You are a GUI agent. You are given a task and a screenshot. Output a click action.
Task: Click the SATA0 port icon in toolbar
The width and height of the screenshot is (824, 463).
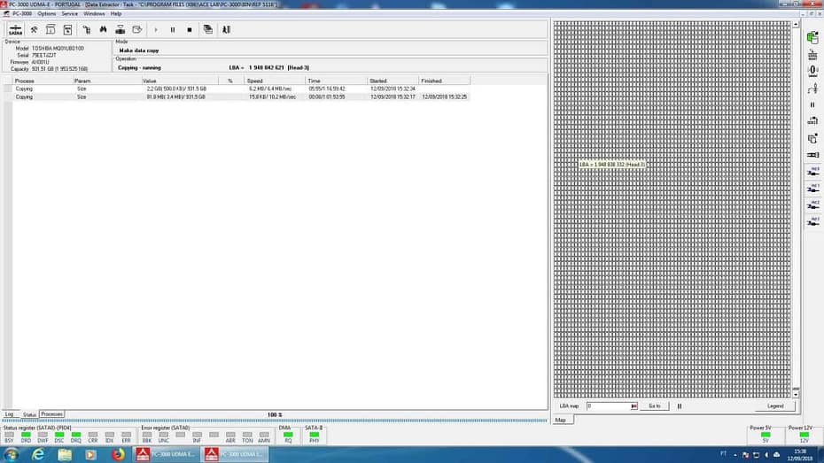16,30
